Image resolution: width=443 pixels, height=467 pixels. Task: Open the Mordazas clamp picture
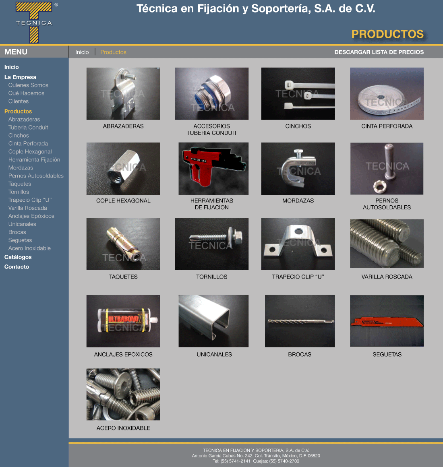tap(298, 169)
